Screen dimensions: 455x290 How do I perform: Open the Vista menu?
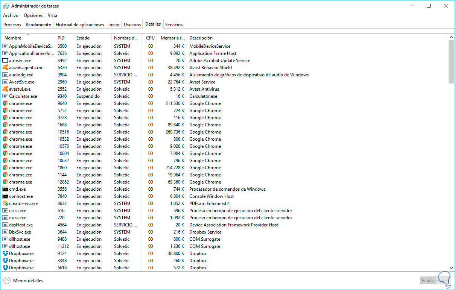52,15
